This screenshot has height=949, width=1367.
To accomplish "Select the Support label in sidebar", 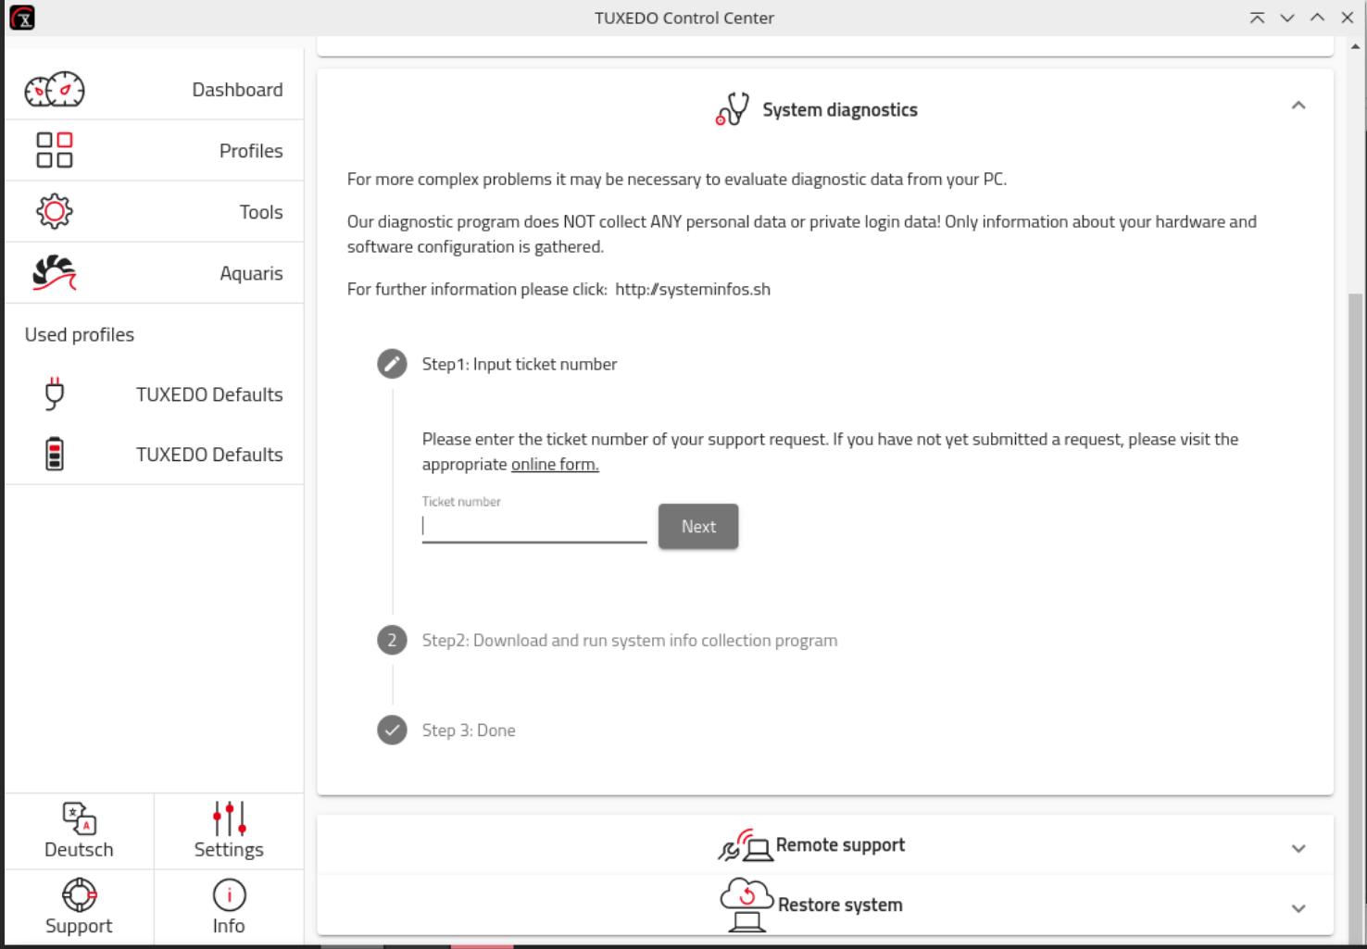I will click(79, 926).
